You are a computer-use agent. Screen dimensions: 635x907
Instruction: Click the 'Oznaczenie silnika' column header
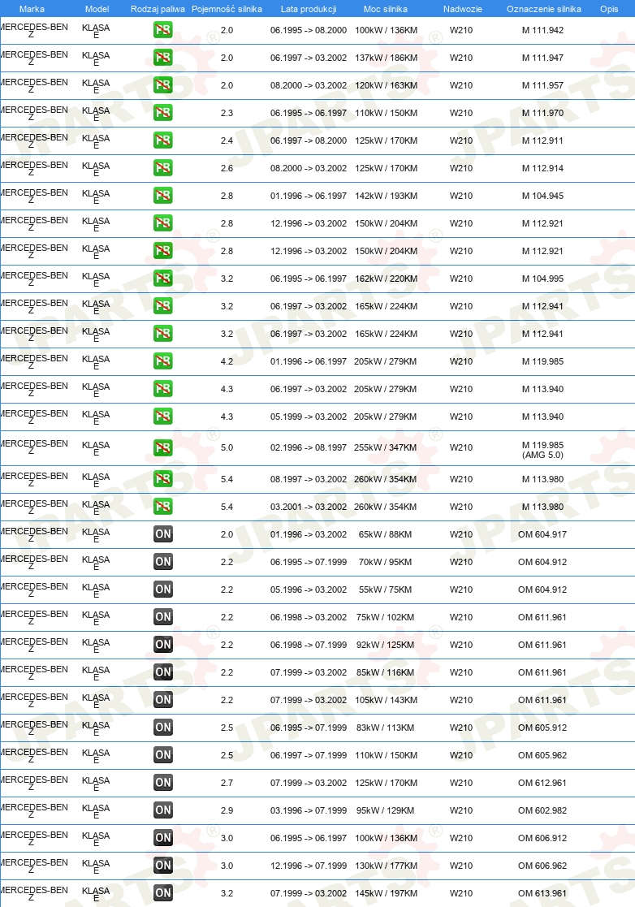tap(544, 9)
